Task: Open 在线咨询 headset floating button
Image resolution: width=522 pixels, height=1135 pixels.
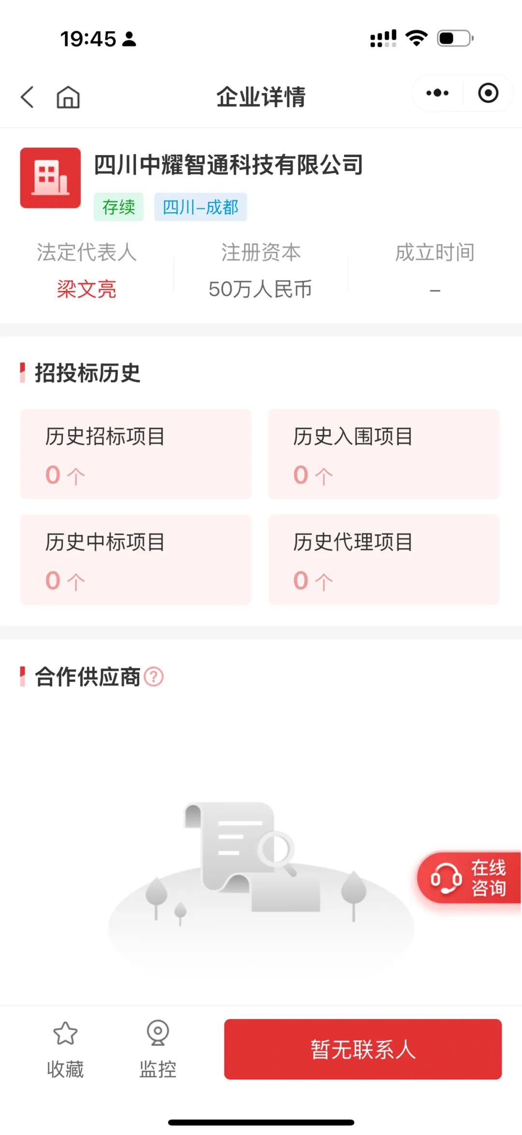Action: pyautogui.click(x=469, y=878)
